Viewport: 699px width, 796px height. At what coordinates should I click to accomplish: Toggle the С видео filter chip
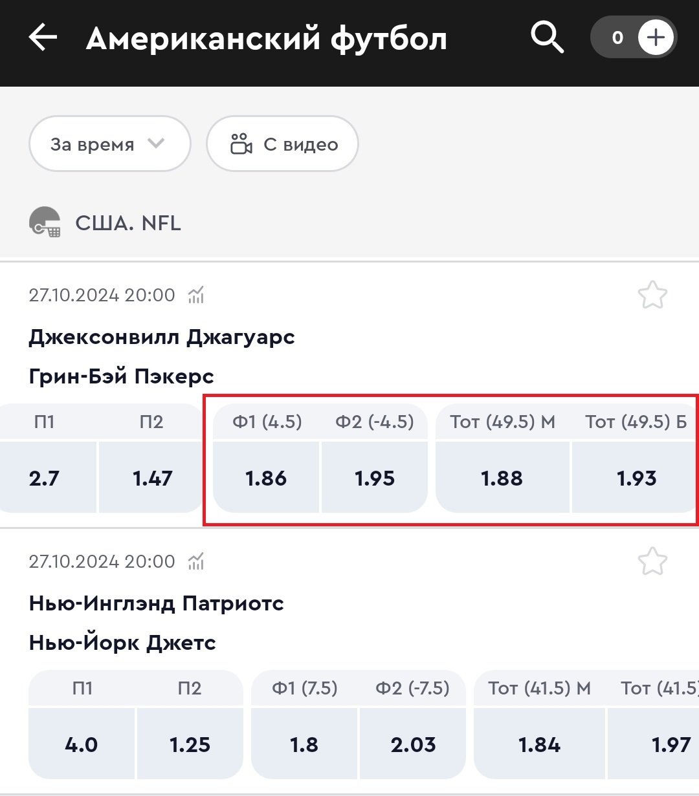pos(282,144)
